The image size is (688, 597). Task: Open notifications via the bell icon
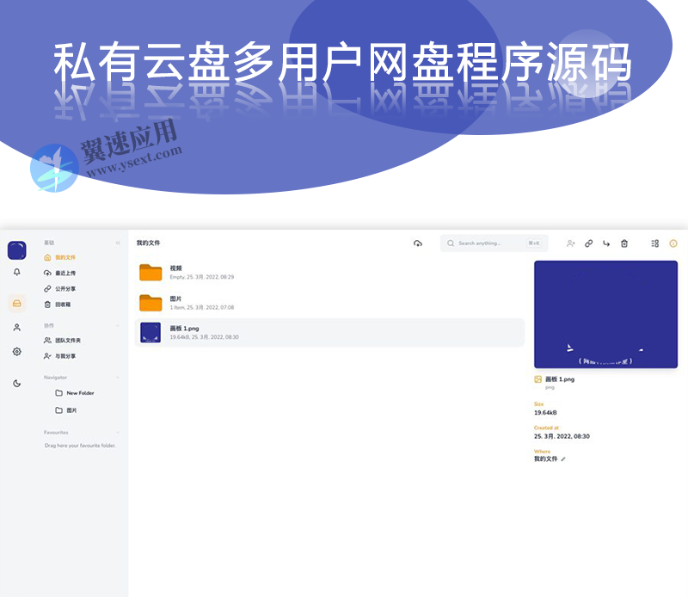15,272
